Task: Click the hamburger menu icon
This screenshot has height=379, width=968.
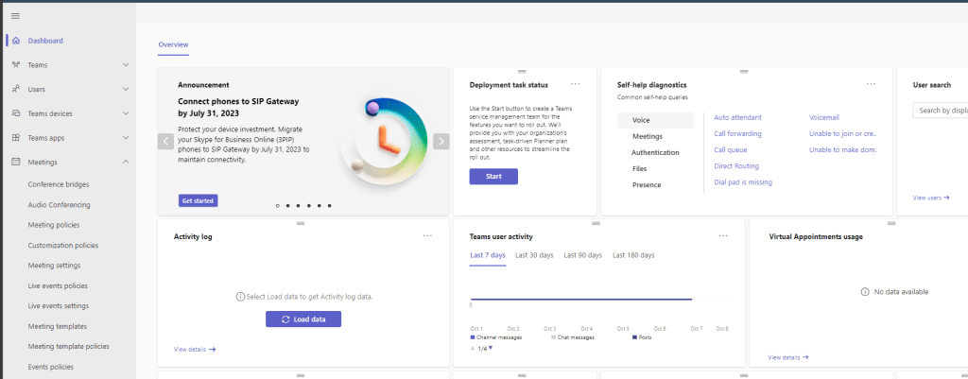Action: (x=15, y=16)
